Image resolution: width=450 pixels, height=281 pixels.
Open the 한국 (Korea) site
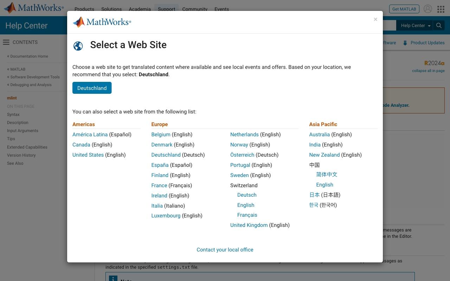tap(314, 205)
